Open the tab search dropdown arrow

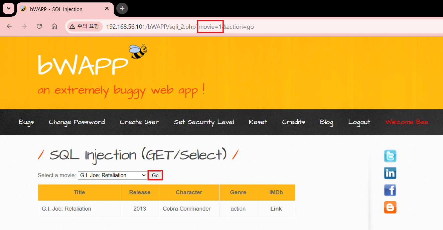point(8,8)
